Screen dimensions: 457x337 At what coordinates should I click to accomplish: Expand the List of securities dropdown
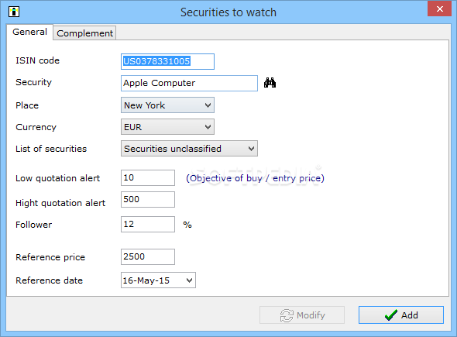click(189, 149)
